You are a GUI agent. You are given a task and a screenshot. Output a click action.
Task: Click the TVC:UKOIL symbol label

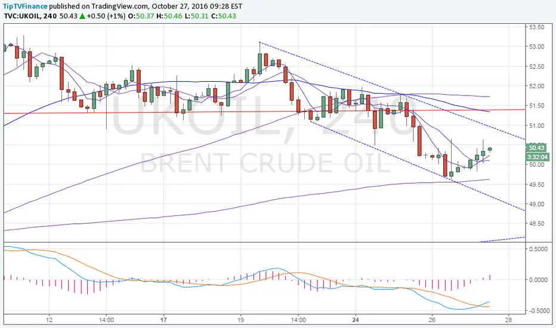click(x=23, y=16)
